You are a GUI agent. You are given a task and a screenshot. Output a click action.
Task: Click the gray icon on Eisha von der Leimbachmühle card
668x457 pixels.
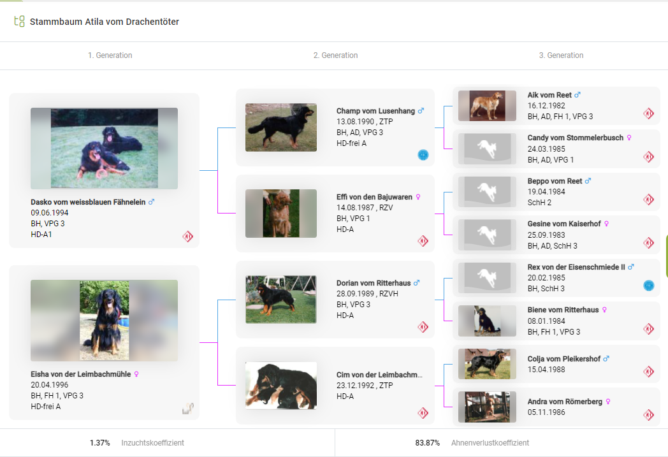pos(187,409)
